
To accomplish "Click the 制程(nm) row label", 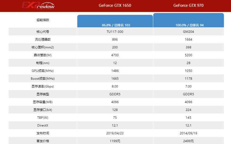I will click(43, 63).
